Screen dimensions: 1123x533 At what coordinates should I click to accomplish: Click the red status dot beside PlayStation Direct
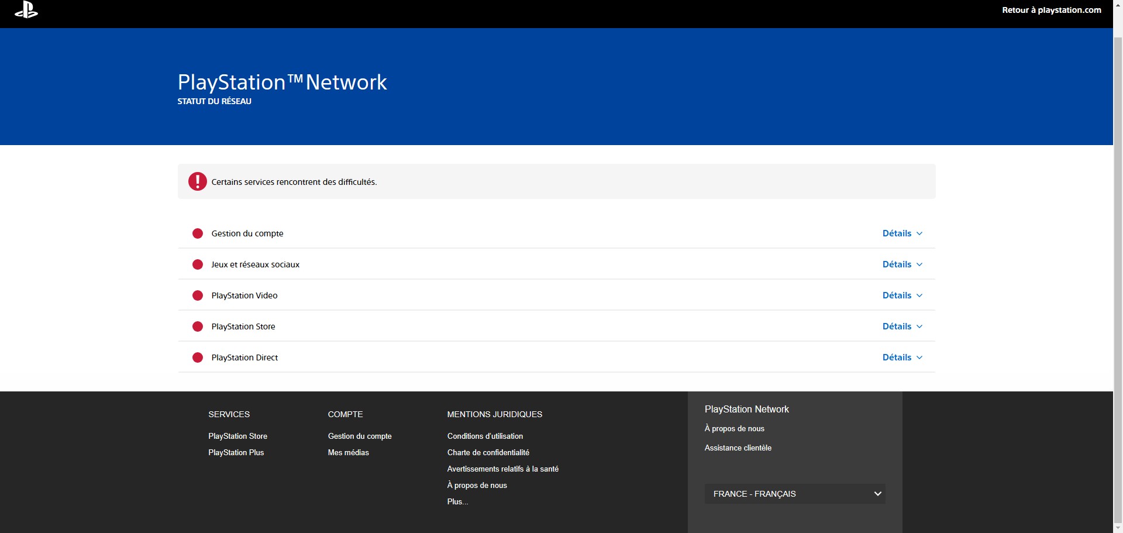(198, 357)
